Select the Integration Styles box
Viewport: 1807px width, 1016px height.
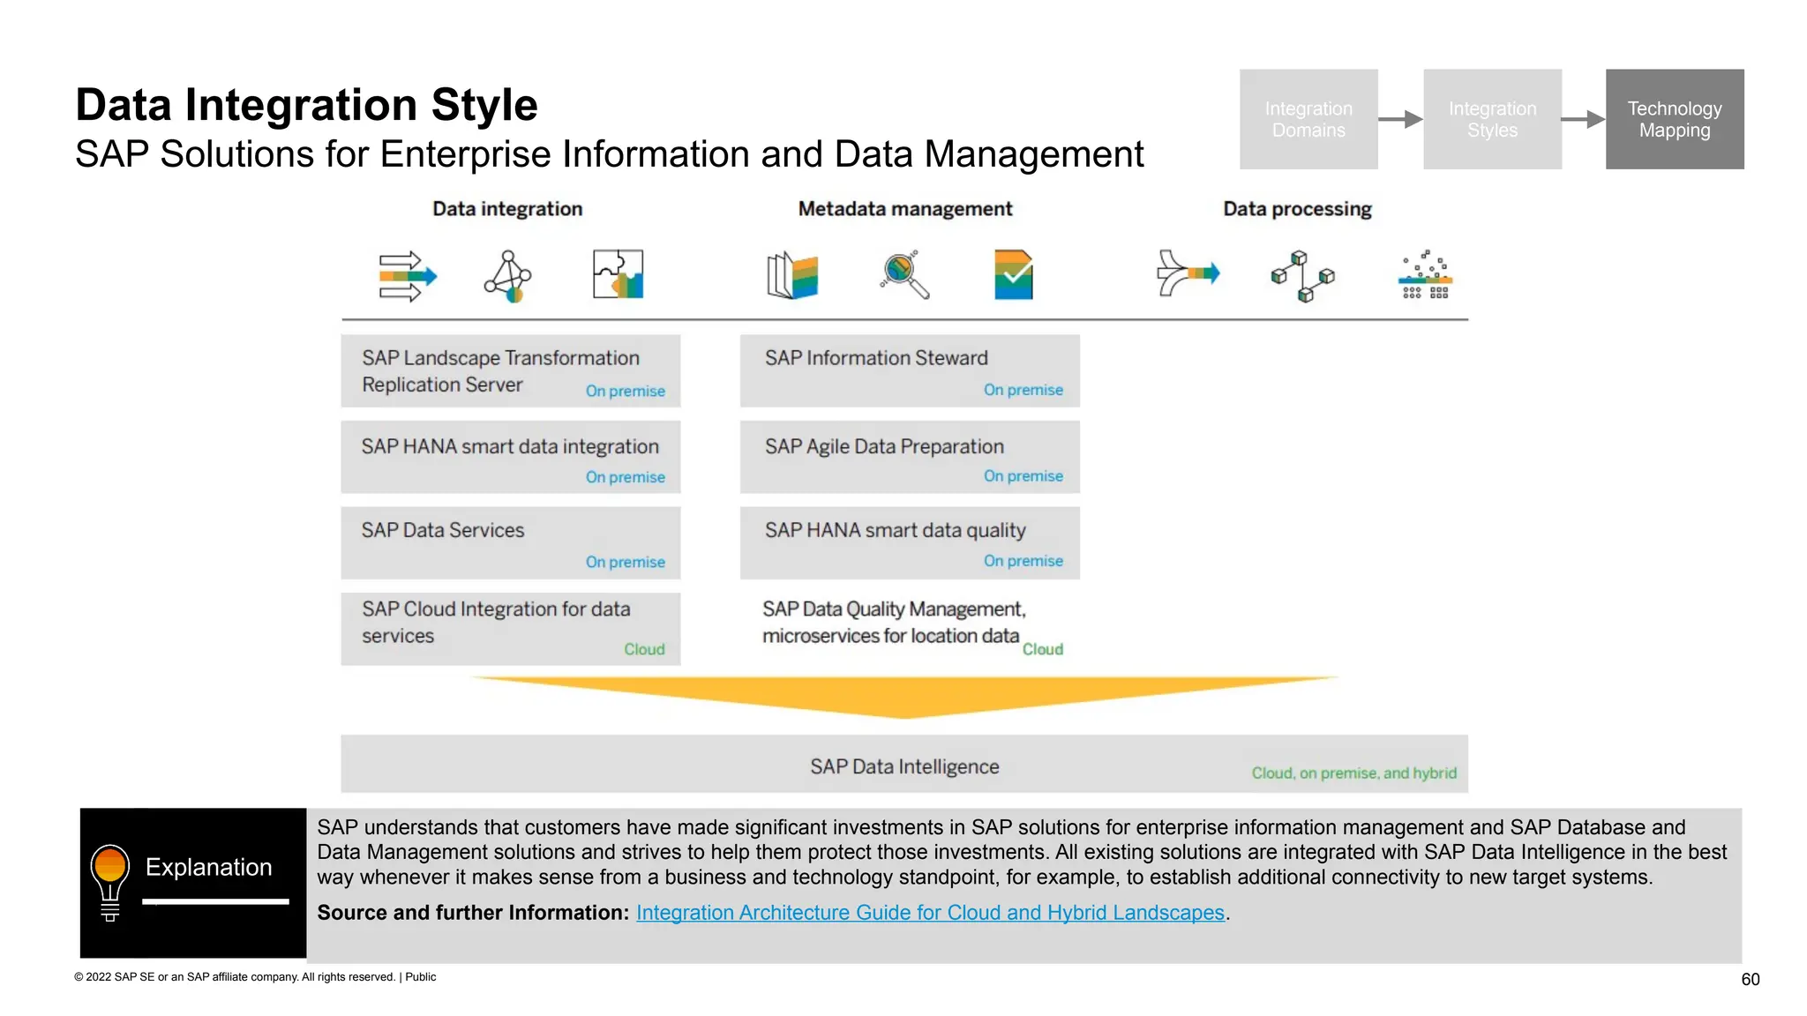1492,119
